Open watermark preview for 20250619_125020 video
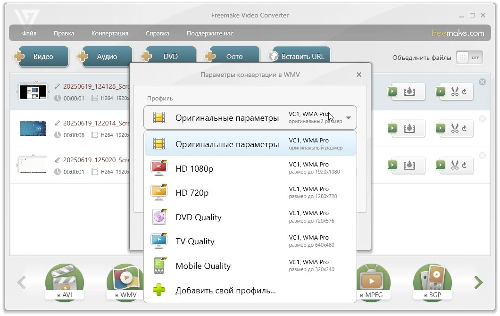This screenshot has height=316, width=500. 406,165
